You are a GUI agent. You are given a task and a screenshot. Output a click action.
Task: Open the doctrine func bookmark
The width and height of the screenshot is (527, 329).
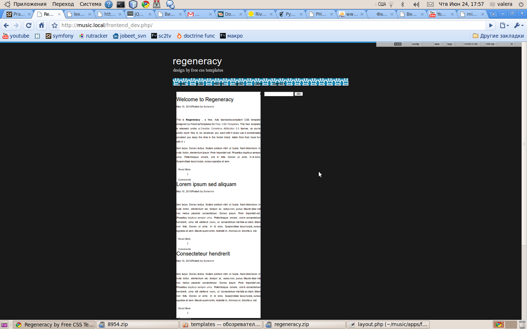click(x=196, y=36)
